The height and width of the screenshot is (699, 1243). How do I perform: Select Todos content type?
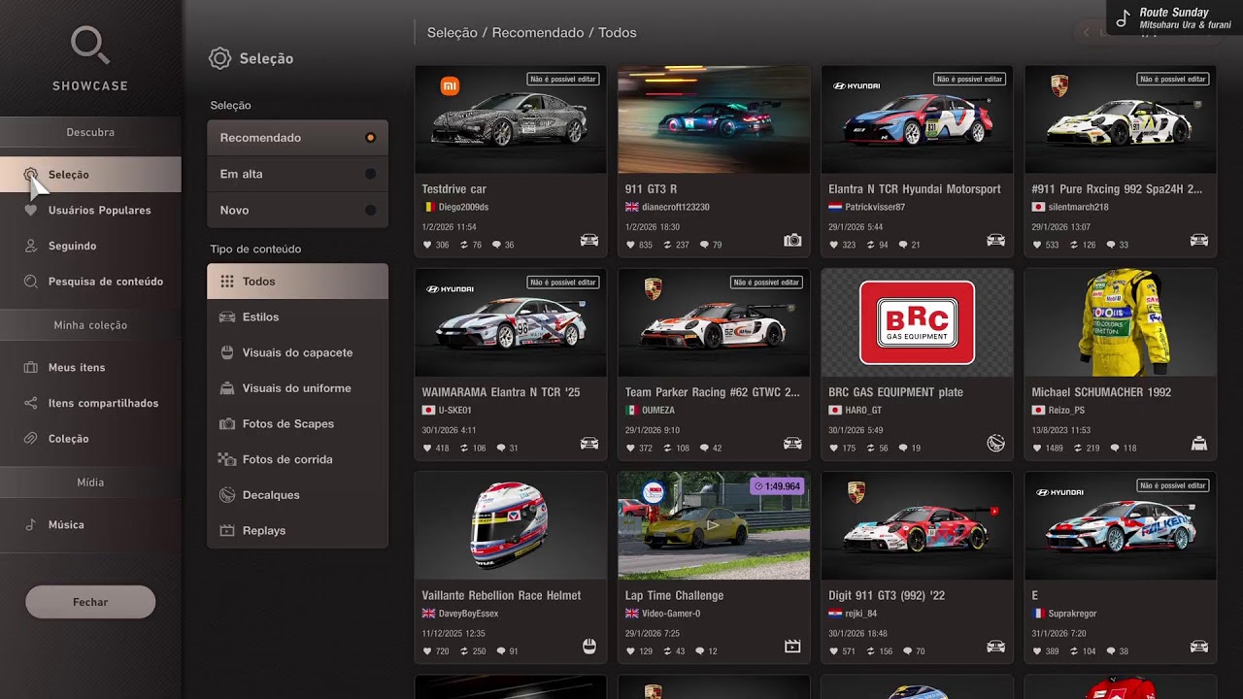tap(297, 282)
